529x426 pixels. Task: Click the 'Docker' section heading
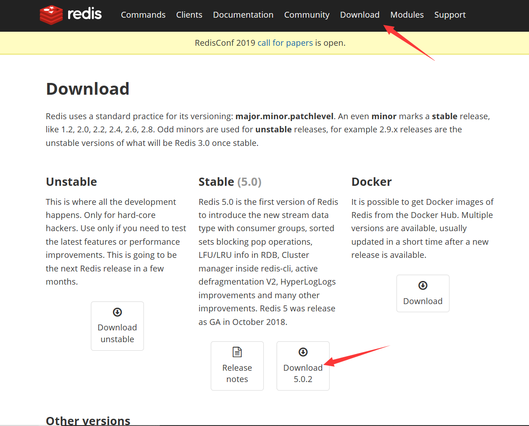tap(371, 182)
